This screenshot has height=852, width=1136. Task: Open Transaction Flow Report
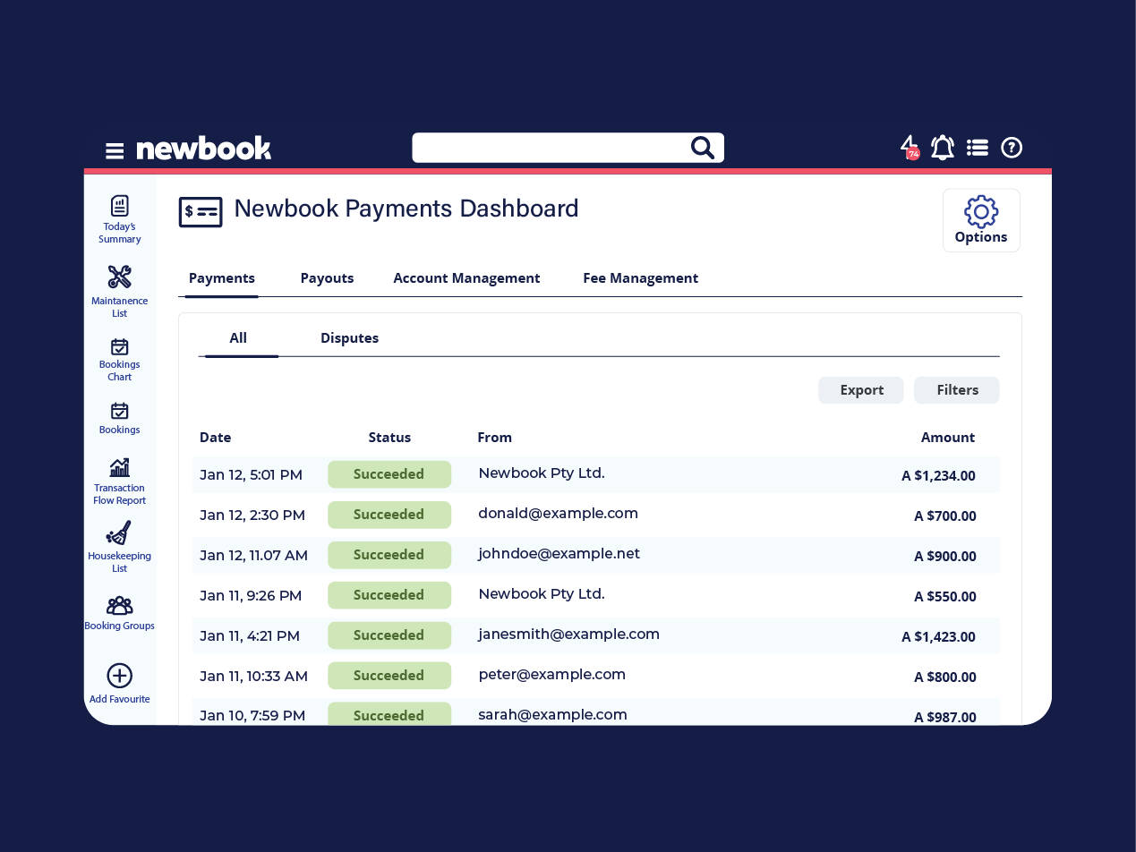coord(119,481)
